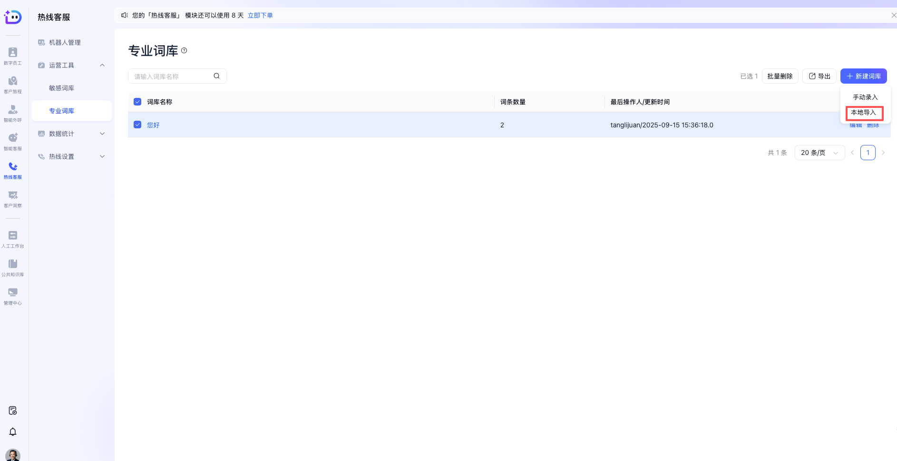The image size is (897, 461).
Task: Click the notification bell icon
Action: [x=13, y=432]
